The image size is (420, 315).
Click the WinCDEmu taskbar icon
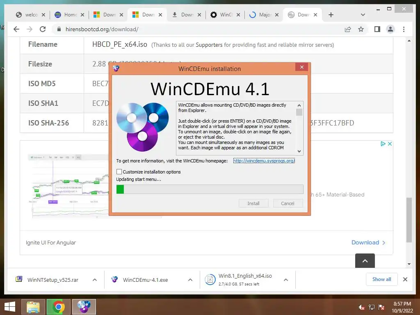(x=84, y=307)
